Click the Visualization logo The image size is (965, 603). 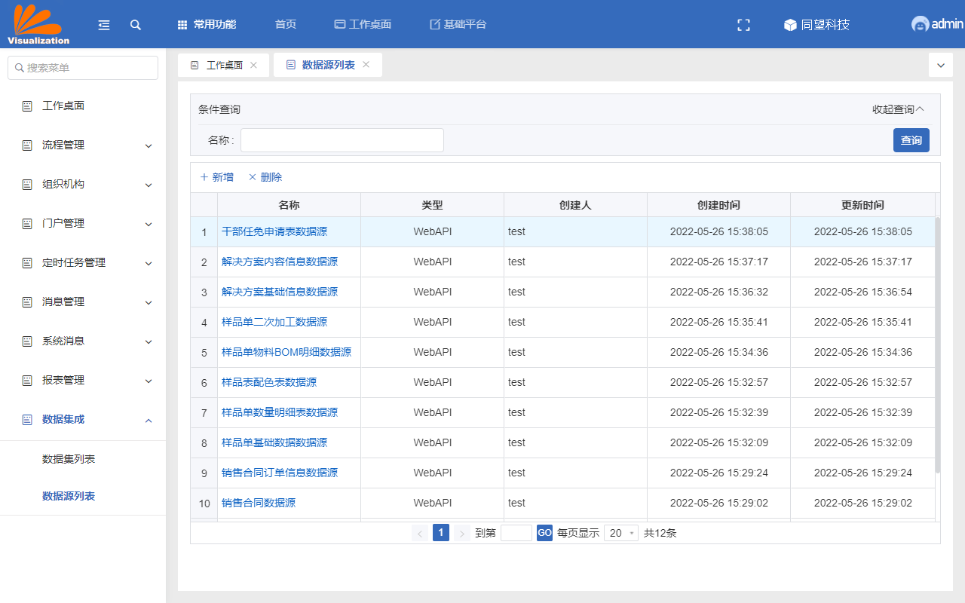point(38,23)
